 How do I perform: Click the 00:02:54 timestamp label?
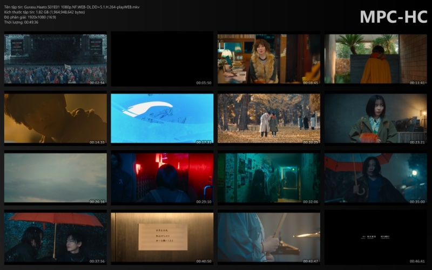coord(97,83)
